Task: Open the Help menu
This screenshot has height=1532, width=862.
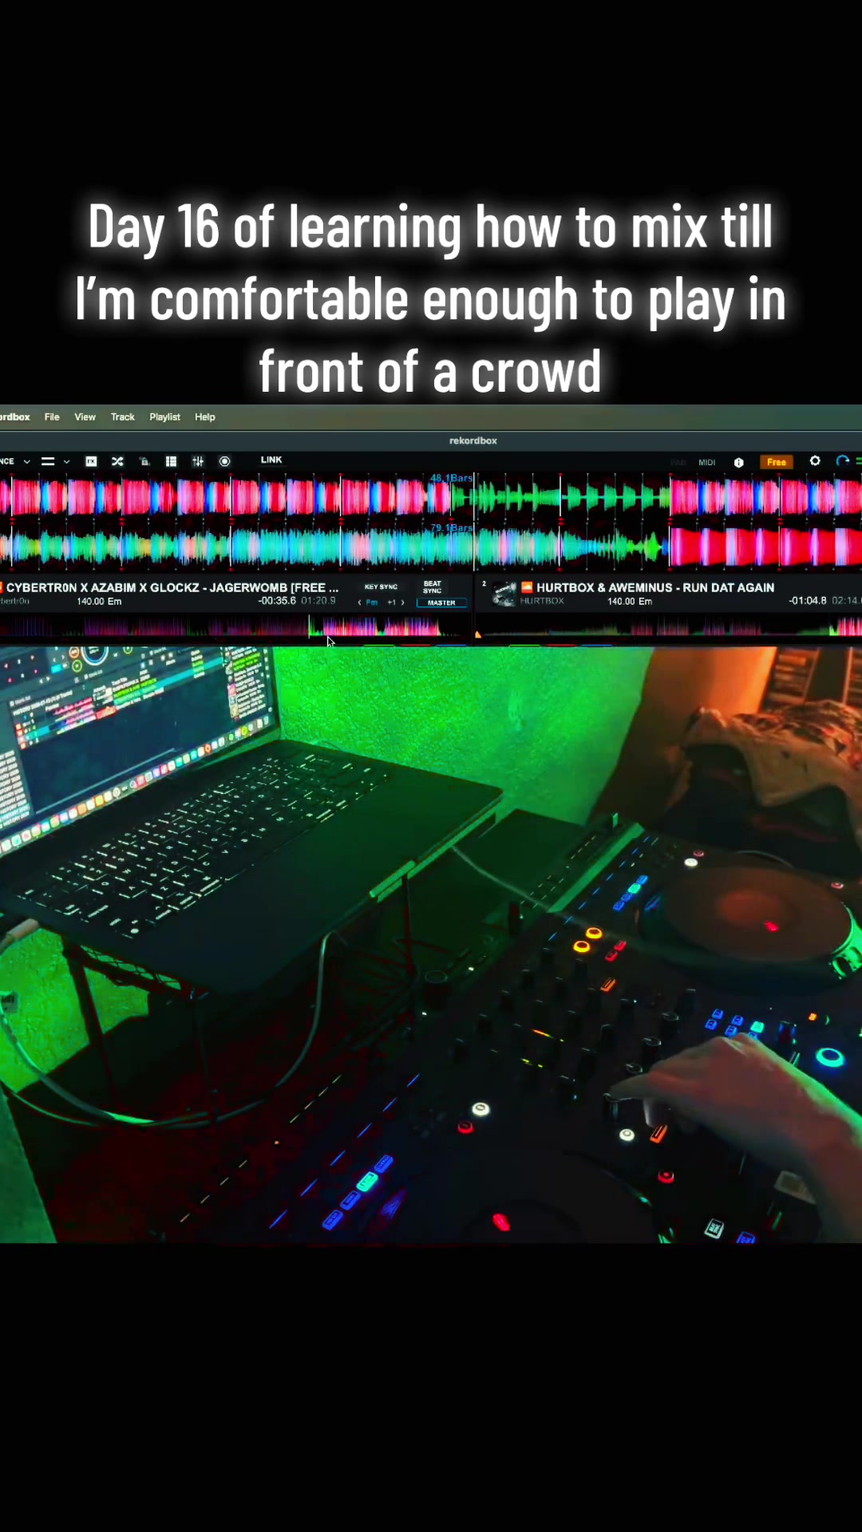Action: coord(205,417)
